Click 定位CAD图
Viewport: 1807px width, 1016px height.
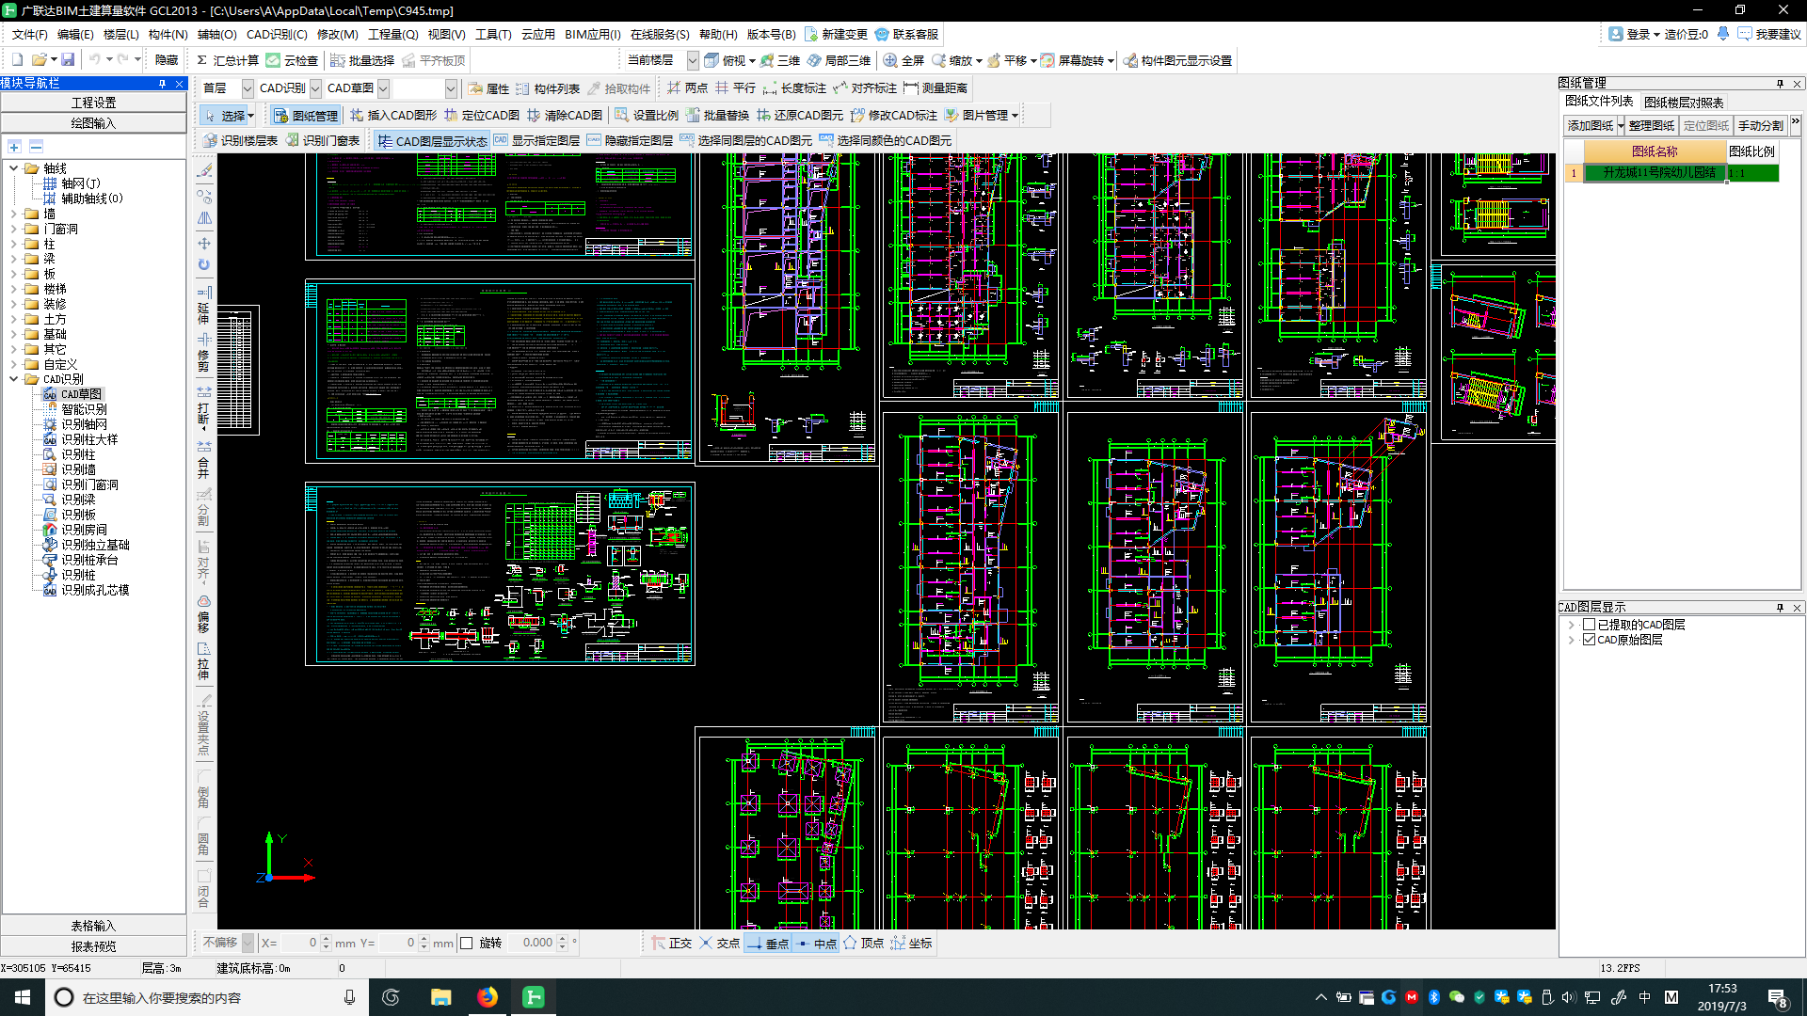point(482,116)
